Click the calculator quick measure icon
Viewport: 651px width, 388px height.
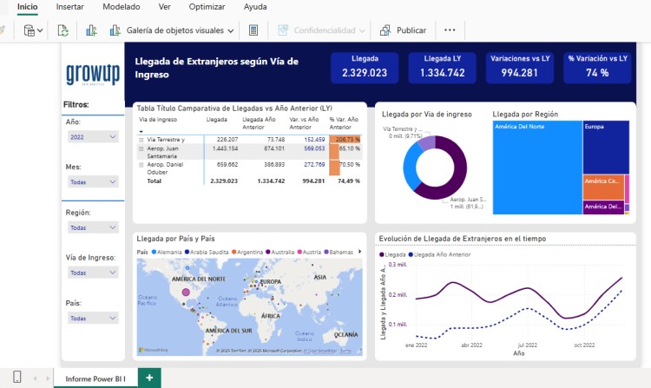tap(253, 30)
